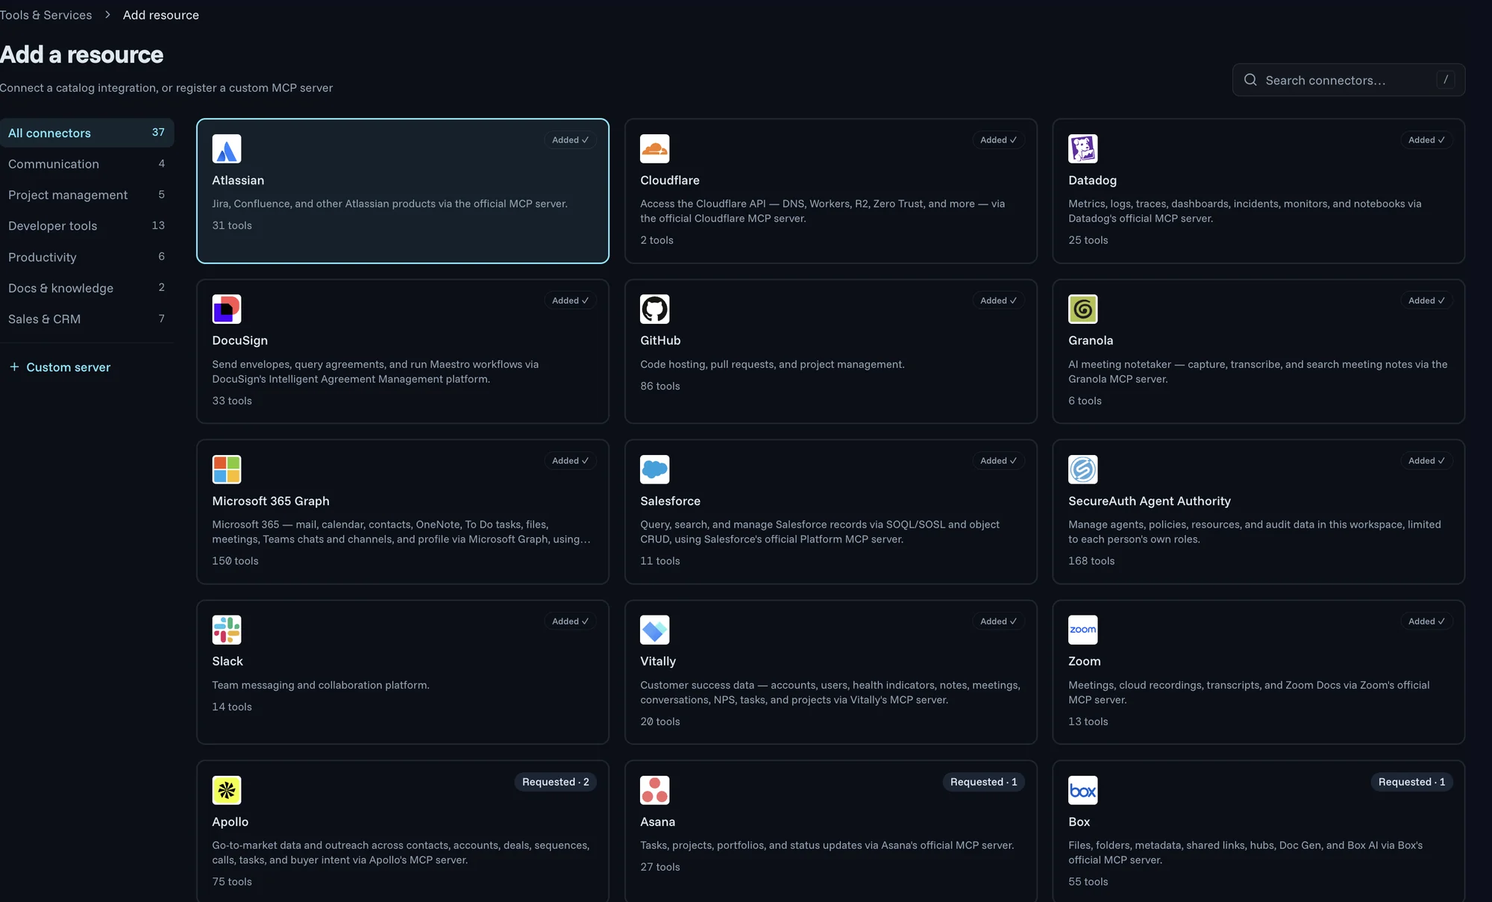Click the Zoom logo icon
The width and height of the screenshot is (1492, 902).
point(1083,630)
